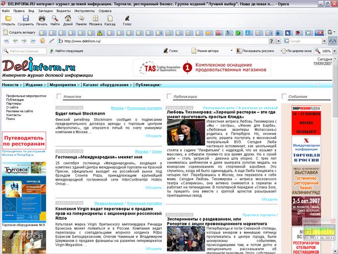Open the Файл menu
This screenshot has height=254, width=338.
click(5, 11)
